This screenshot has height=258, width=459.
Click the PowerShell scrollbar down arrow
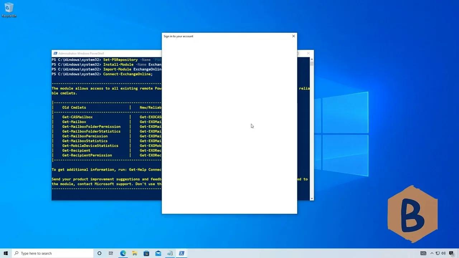[312, 198]
